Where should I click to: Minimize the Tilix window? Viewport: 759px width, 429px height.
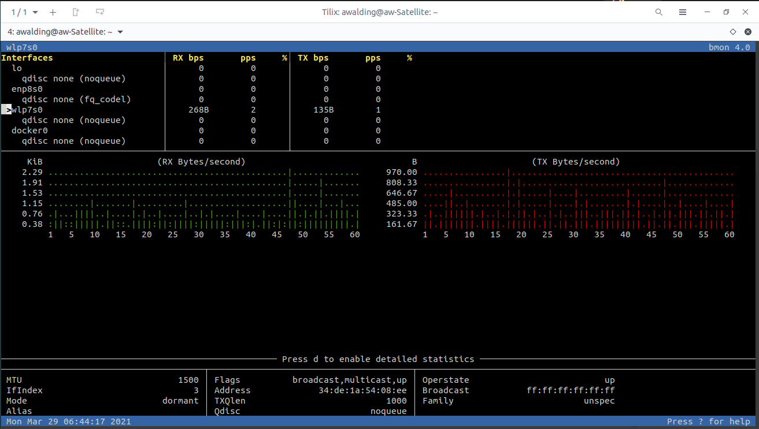point(706,12)
